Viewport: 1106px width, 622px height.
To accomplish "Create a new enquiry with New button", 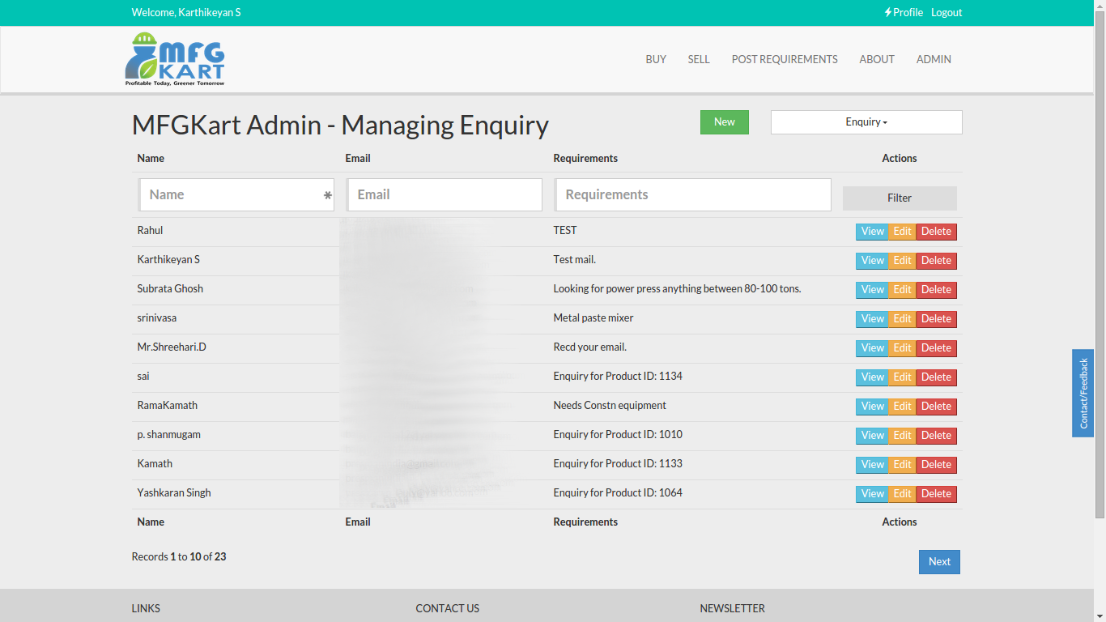I will click(x=725, y=122).
